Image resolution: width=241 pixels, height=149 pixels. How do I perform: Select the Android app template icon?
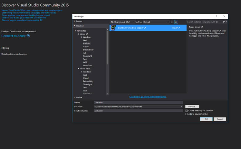coord(113,27)
